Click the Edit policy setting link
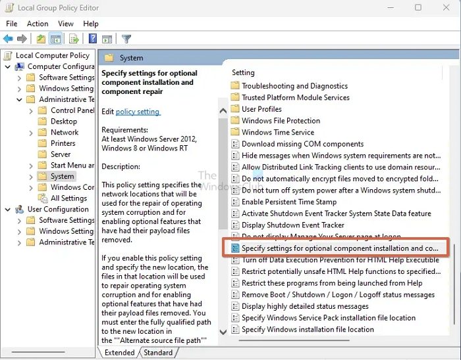Screen dimensions: 461x360 (138, 112)
